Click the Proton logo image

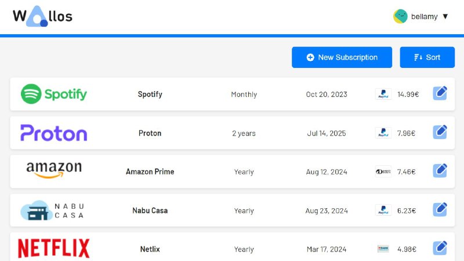[54, 133]
